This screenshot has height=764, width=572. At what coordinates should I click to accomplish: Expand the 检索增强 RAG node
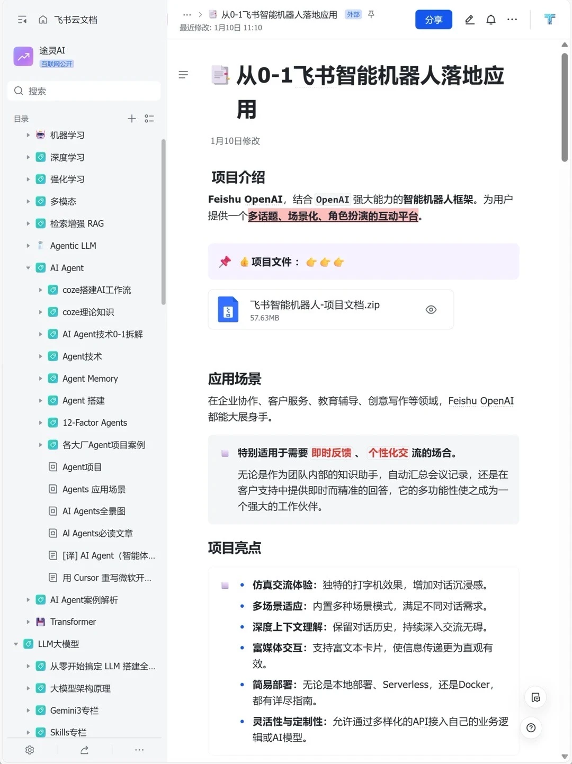point(28,223)
